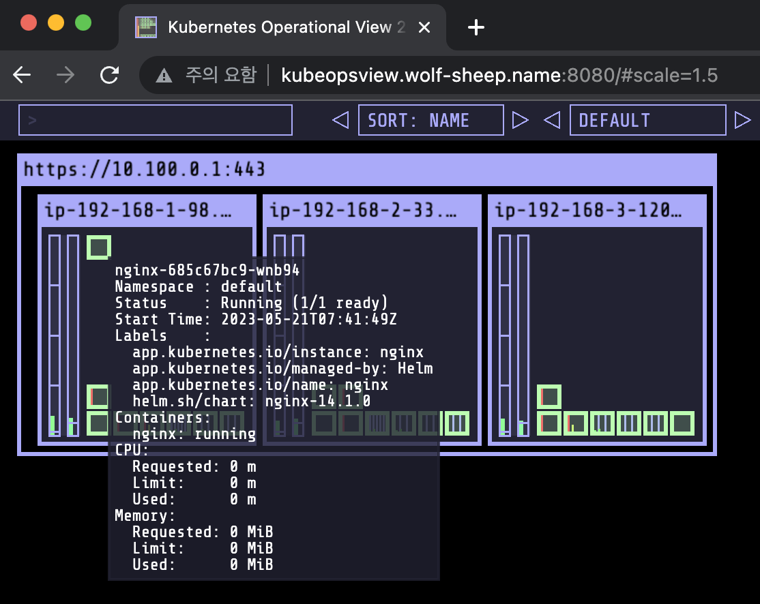Click the browser forward arrow

tap(65, 75)
